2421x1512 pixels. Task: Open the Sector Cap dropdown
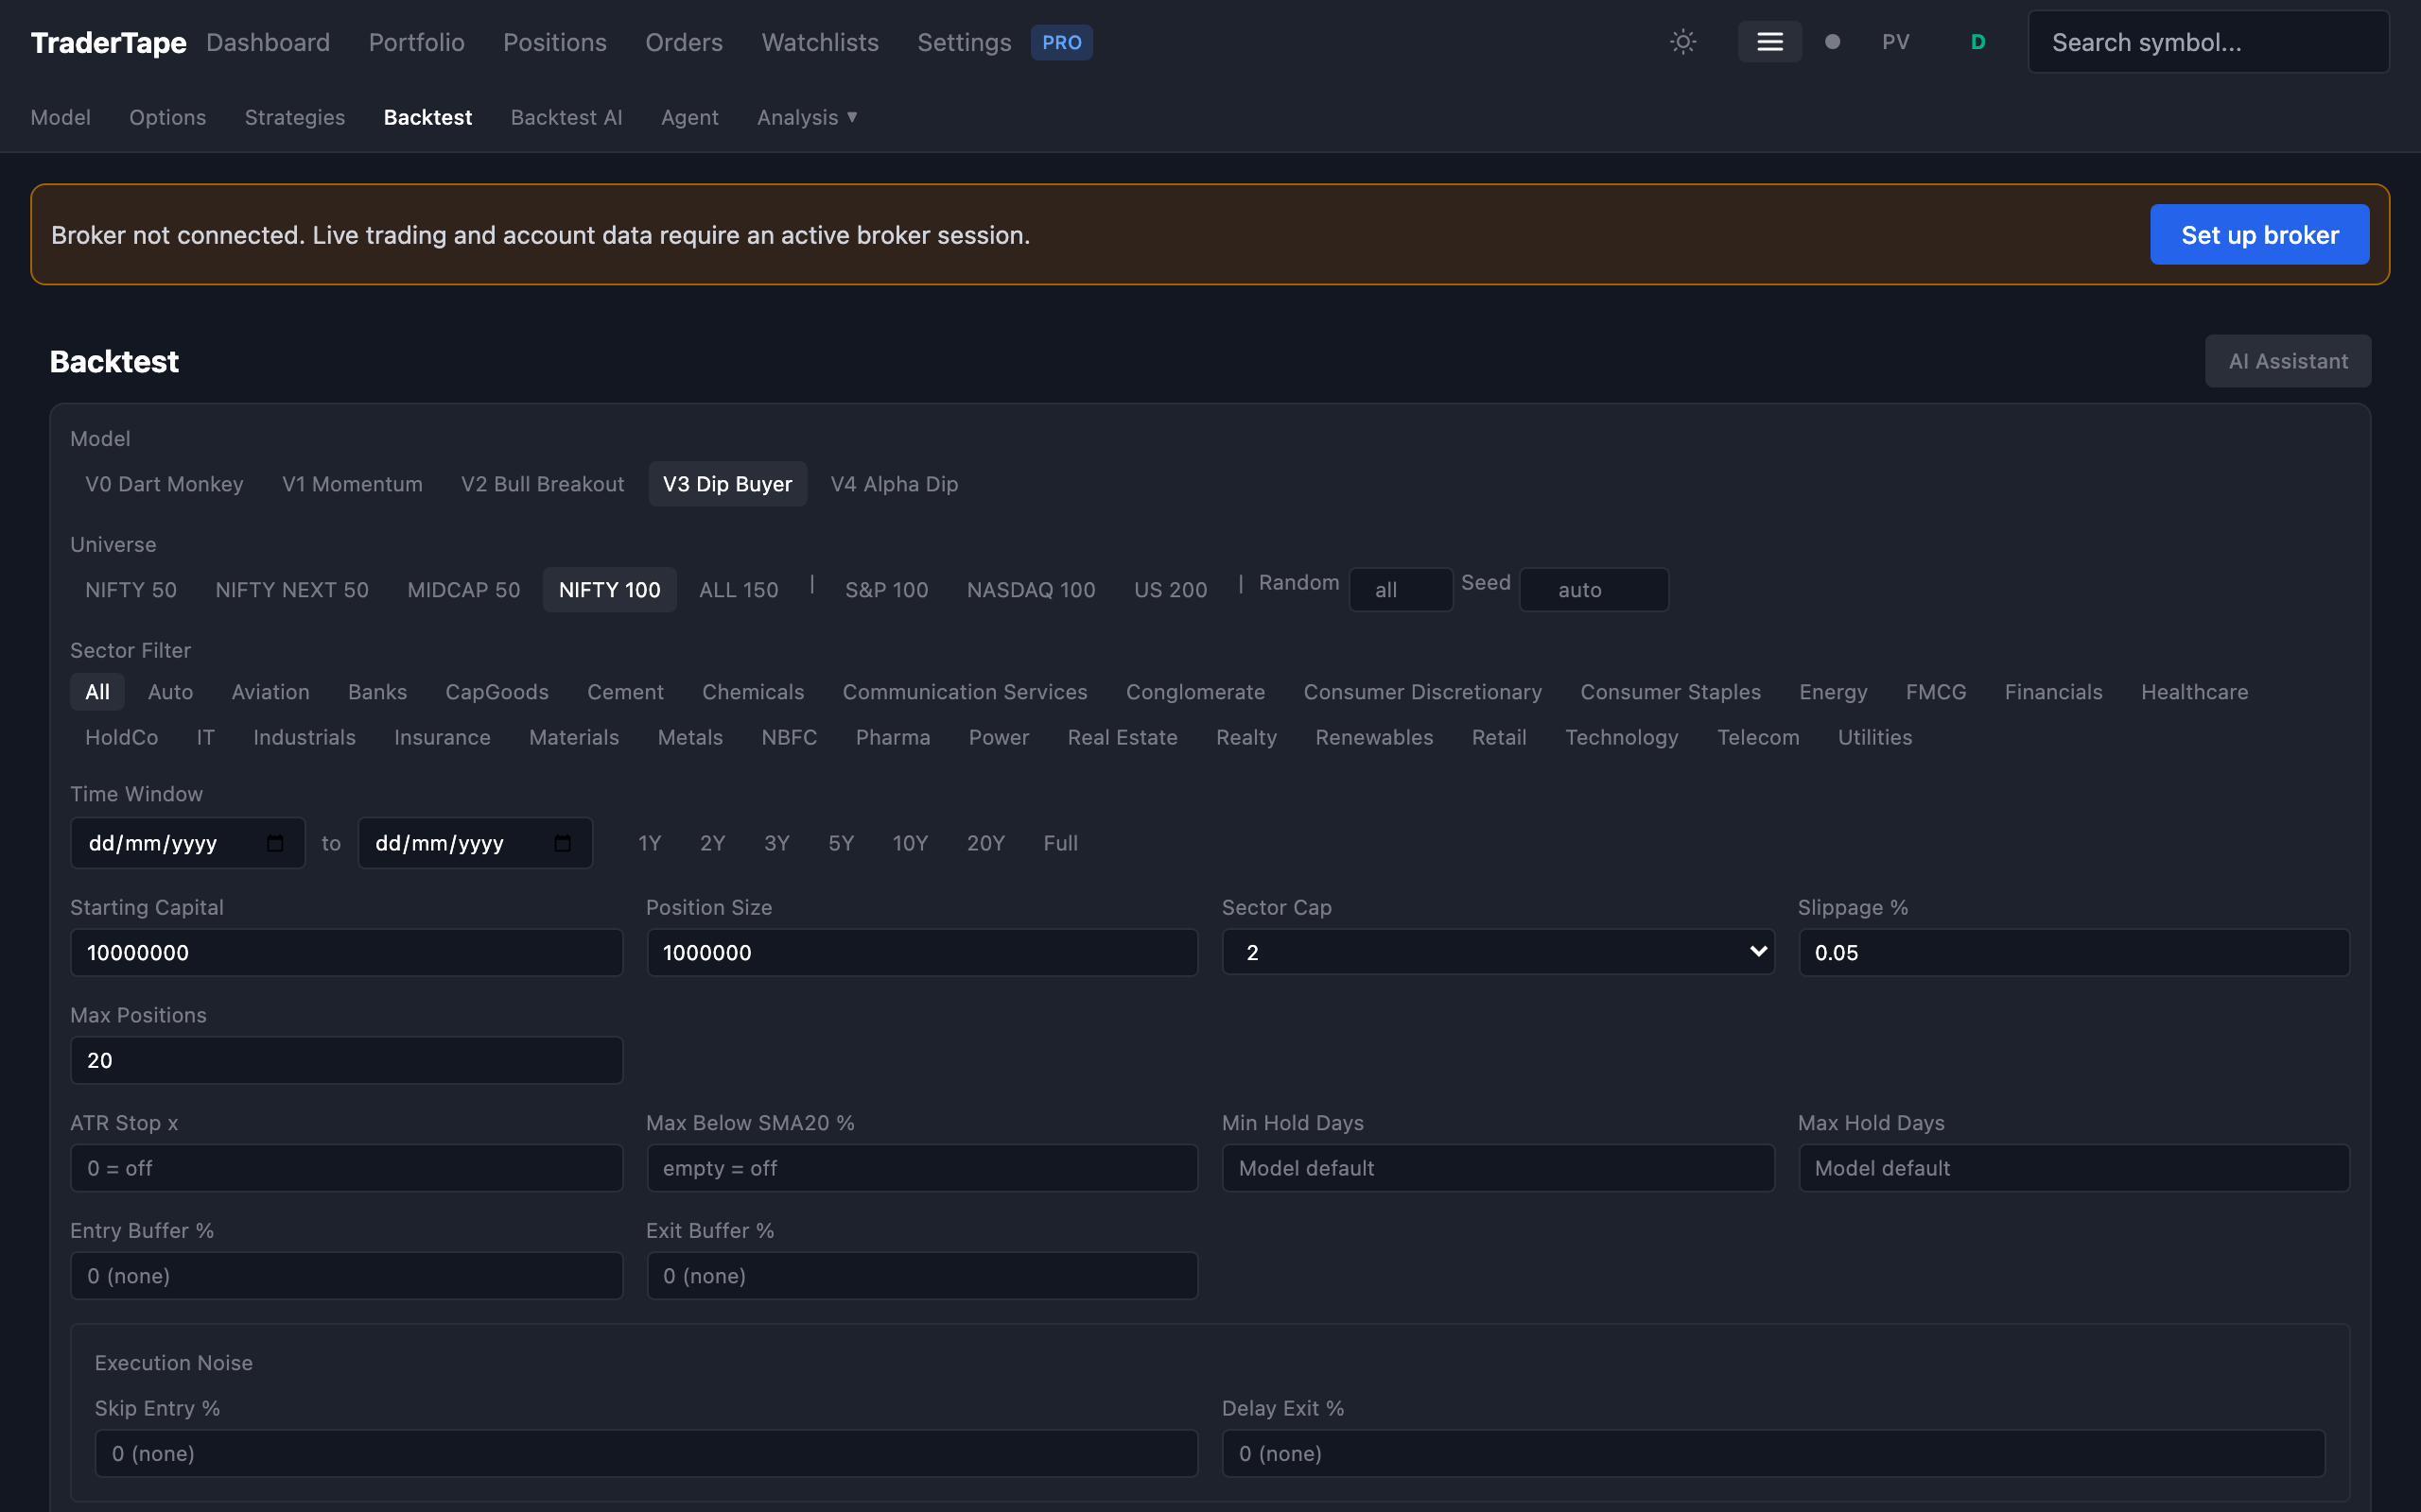point(1497,952)
